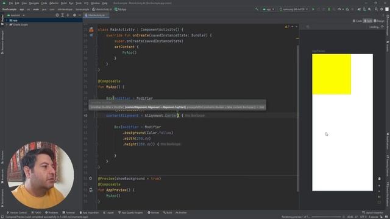The image size is (390, 219).
Task: Click the collapse all icon in Project panel
Action: (x=68, y=15)
